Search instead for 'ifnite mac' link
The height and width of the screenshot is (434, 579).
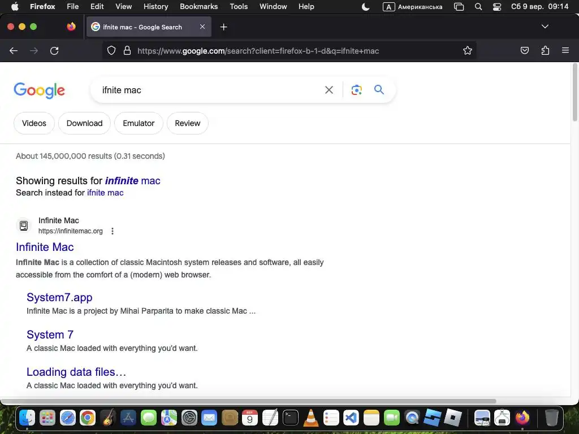click(x=105, y=193)
